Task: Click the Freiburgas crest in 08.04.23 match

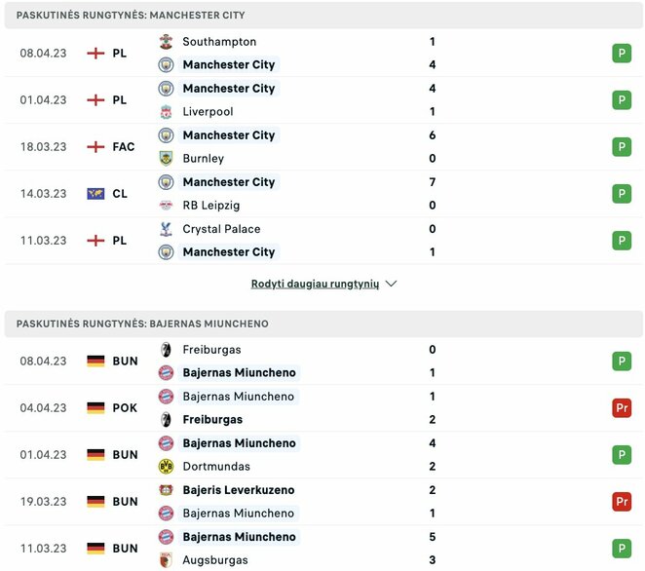Action: pyautogui.click(x=166, y=350)
